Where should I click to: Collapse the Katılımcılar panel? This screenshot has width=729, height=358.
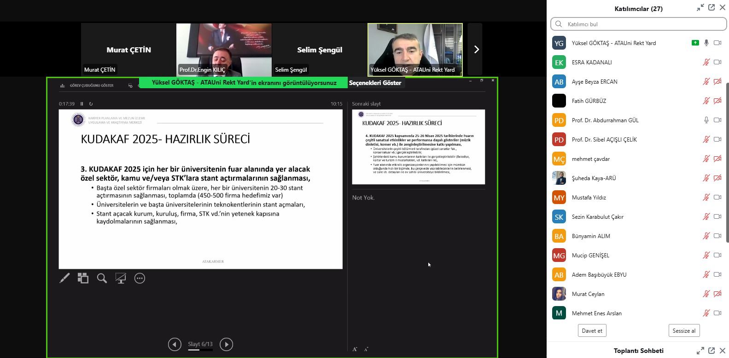(700, 8)
